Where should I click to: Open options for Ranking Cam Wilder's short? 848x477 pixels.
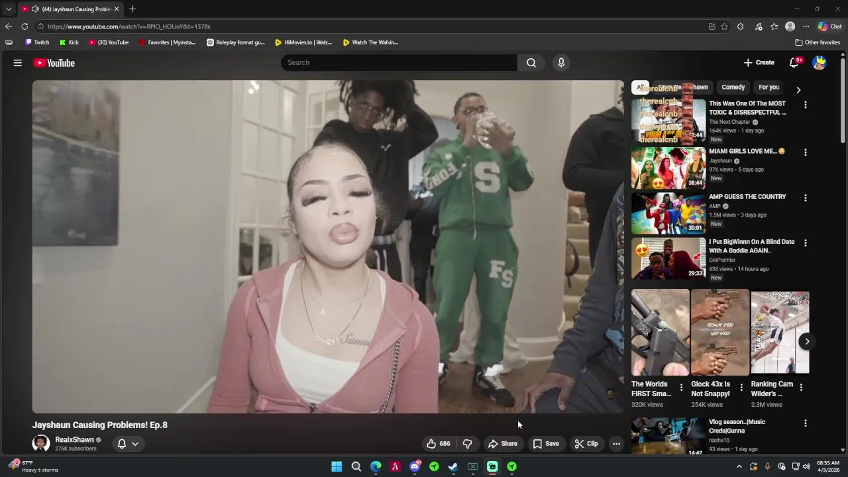(x=801, y=388)
